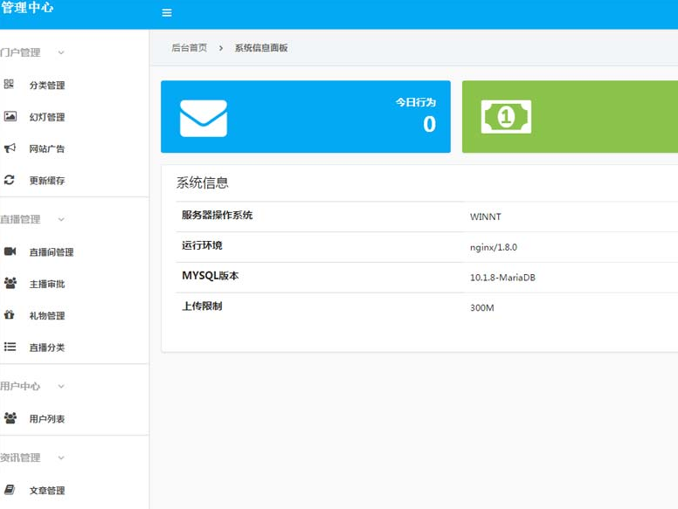The height and width of the screenshot is (509, 678).
Task: Click the 分类管理 grid icon
Action: click(10, 85)
